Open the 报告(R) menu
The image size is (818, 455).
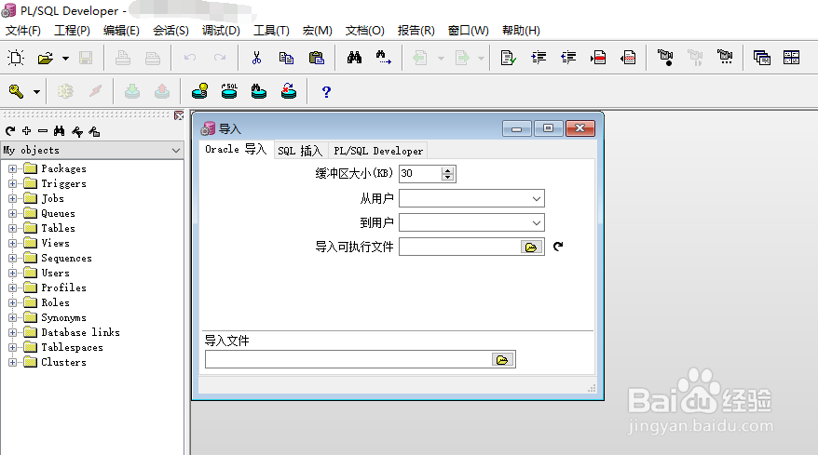416,31
